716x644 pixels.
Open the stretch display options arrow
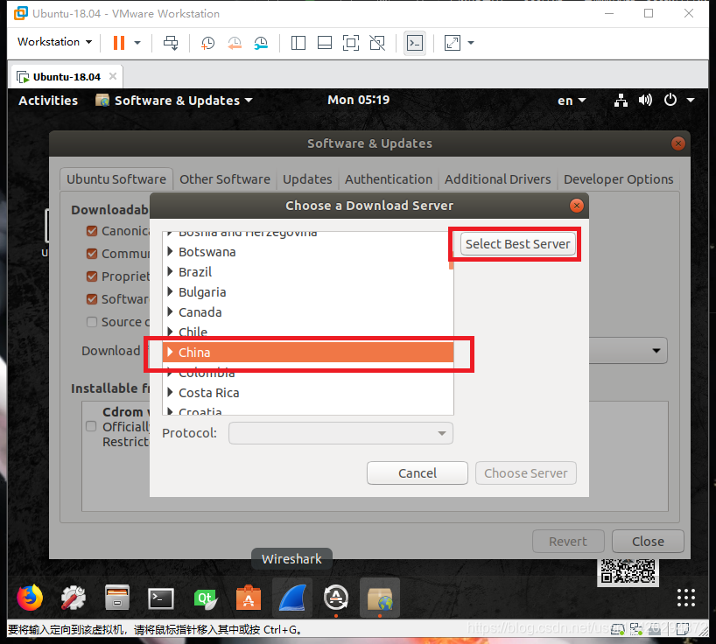point(471,43)
